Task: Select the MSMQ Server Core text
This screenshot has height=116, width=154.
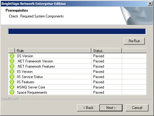Action: tap(31, 87)
